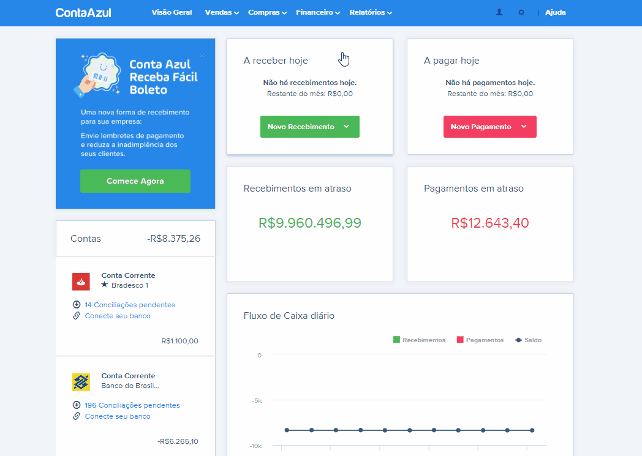Click the overdue receipts amount R$9.960.496,99
This screenshot has width=642, height=456.
(x=310, y=223)
